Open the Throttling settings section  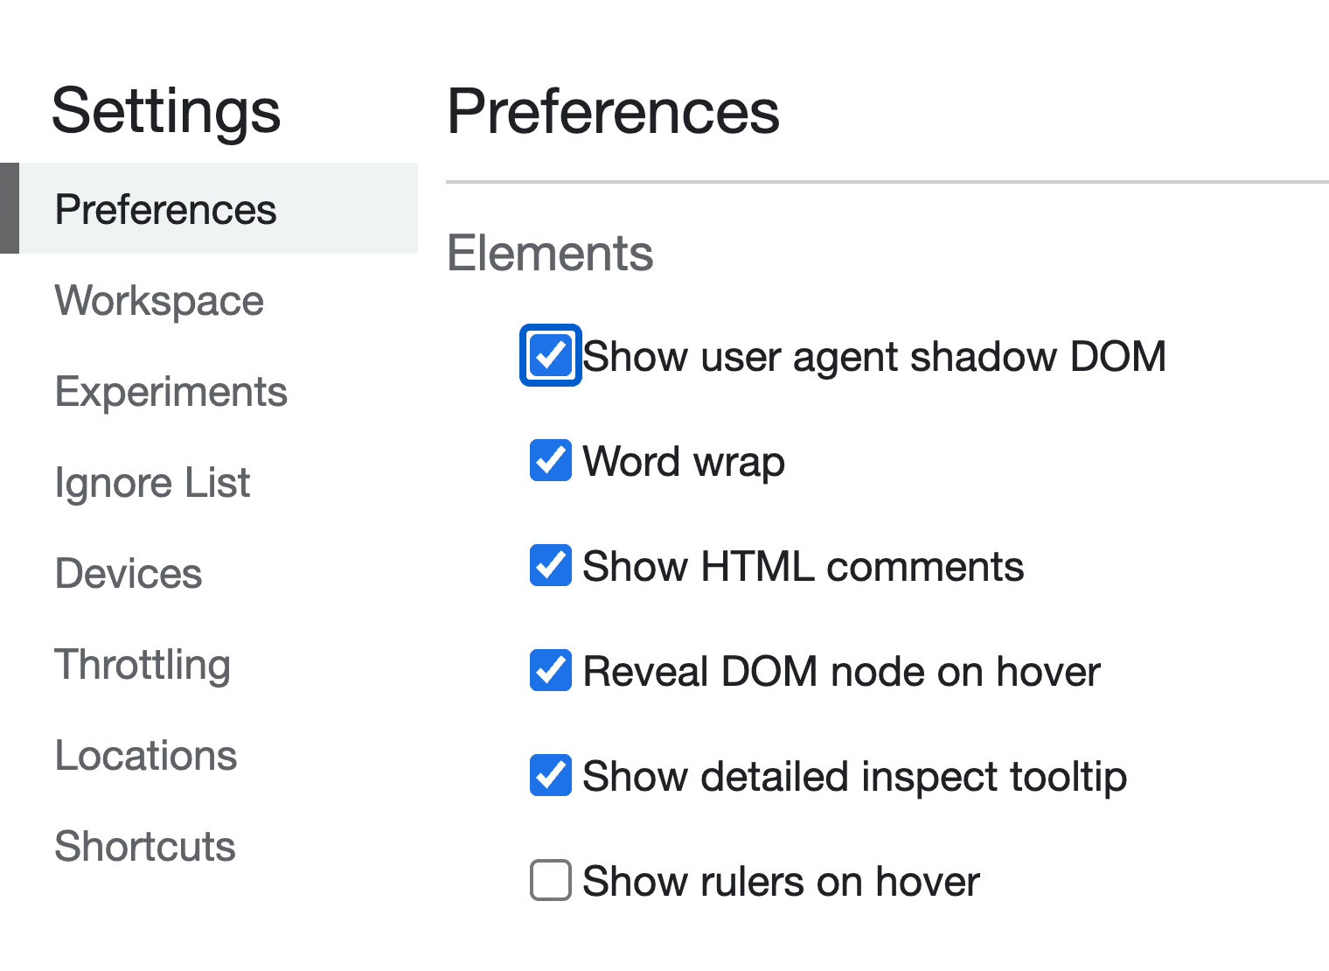click(x=143, y=665)
